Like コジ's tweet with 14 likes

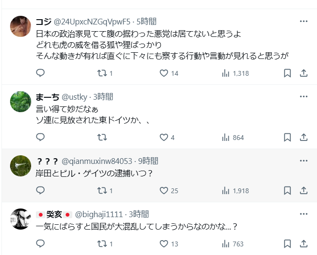[164, 73]
